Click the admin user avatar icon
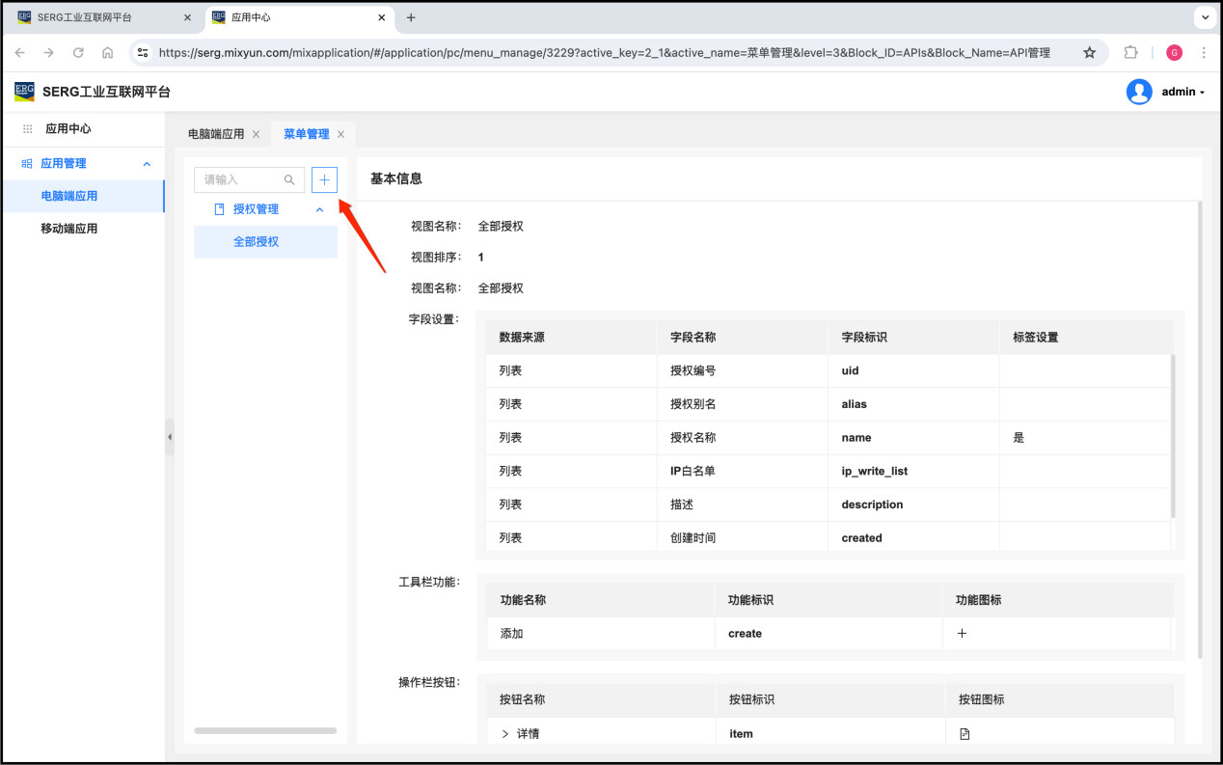1223x765 pixels. coord(1139,92)
